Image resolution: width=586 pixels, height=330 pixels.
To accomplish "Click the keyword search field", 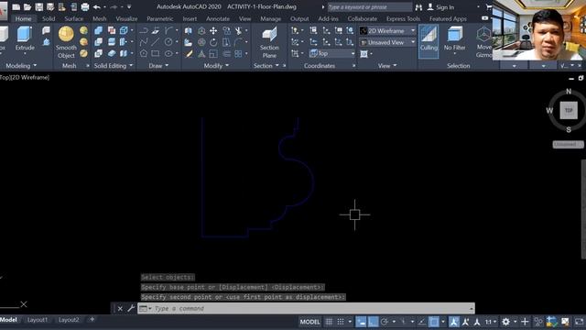I will [x=370, y=6].
